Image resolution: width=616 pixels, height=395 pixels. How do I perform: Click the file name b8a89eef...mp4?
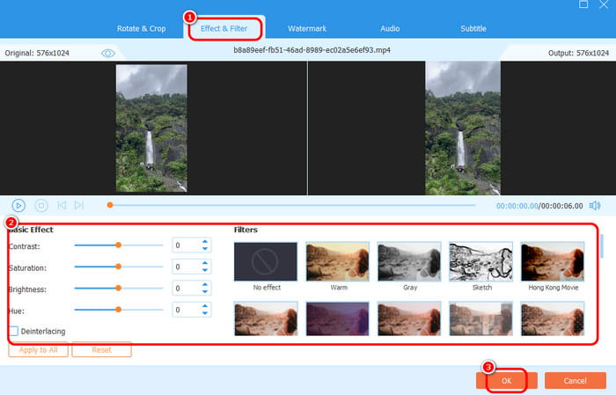pos(312,50)
